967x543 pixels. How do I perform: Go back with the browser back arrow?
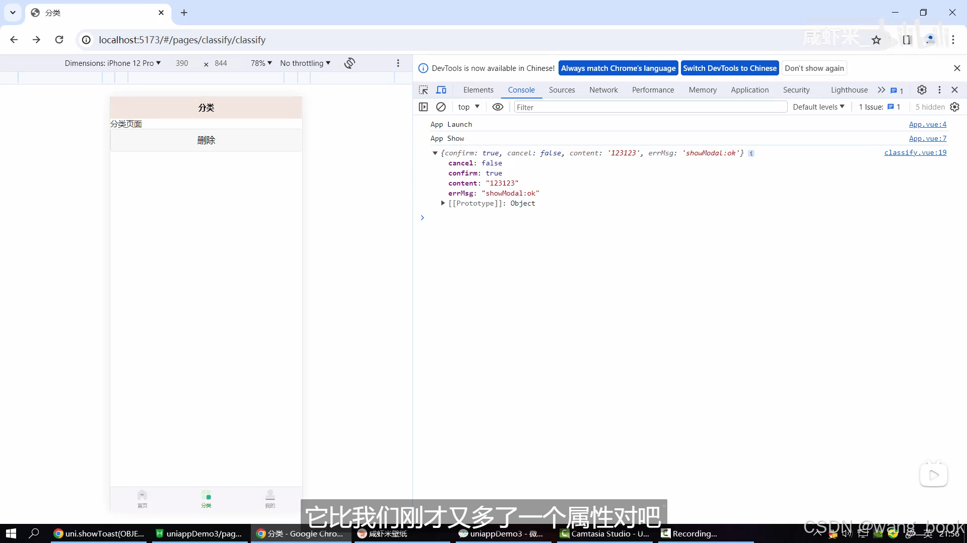coord(14,40)
